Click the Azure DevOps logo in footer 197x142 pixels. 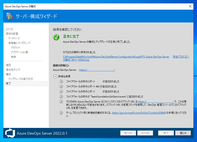pyautogui.click(x=10, y=133)
